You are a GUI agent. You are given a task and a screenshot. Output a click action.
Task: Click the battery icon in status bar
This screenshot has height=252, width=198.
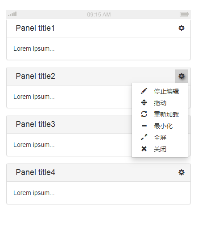click(184, 14)
